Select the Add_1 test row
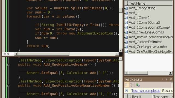The width and height of the screenshot is (175, 98). pos(148,13)
